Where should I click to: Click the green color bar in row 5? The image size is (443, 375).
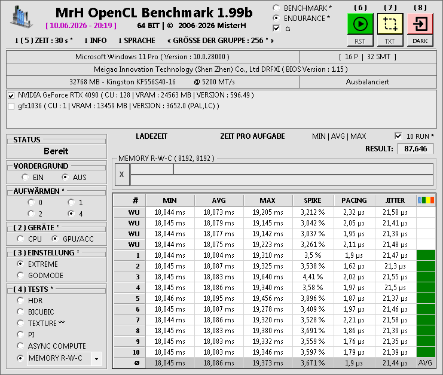(426, 298)
